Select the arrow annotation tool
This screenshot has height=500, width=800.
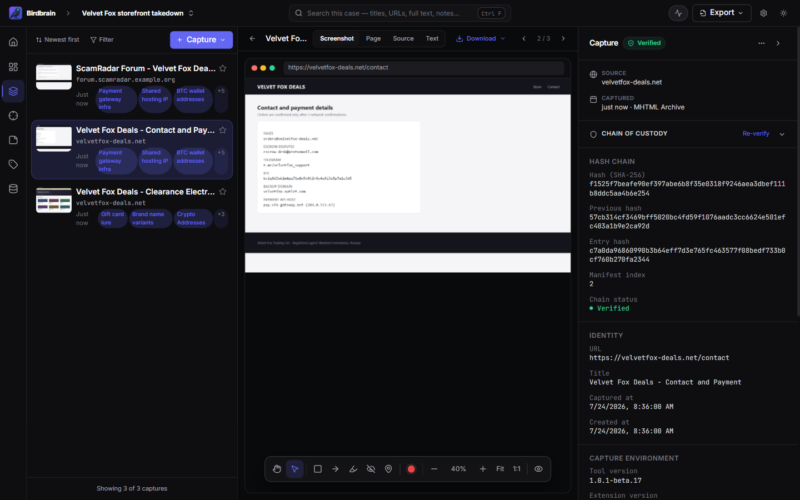click(x=336, y=469)
